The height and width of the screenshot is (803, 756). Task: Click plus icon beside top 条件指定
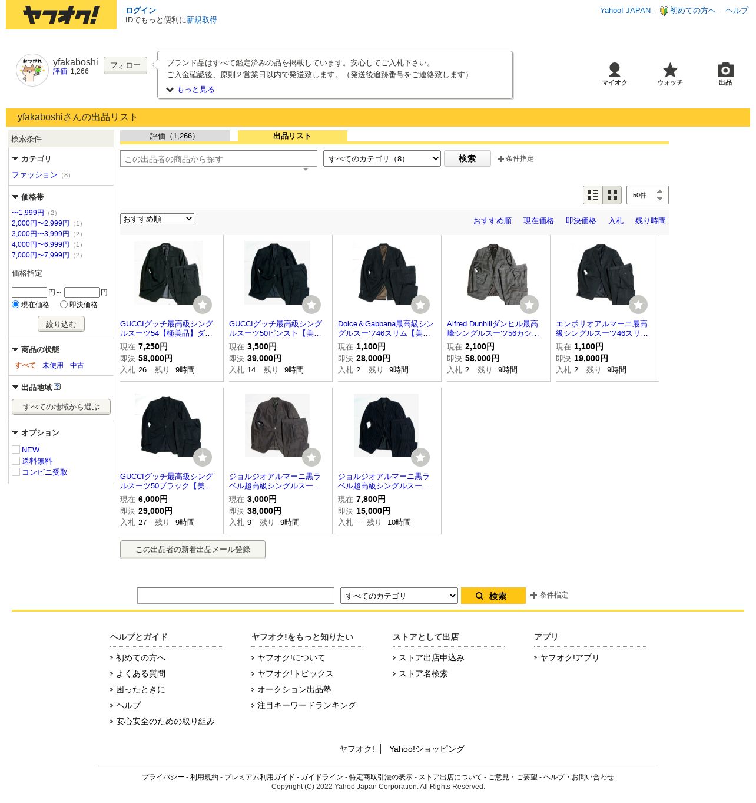[x=500, y=159]
